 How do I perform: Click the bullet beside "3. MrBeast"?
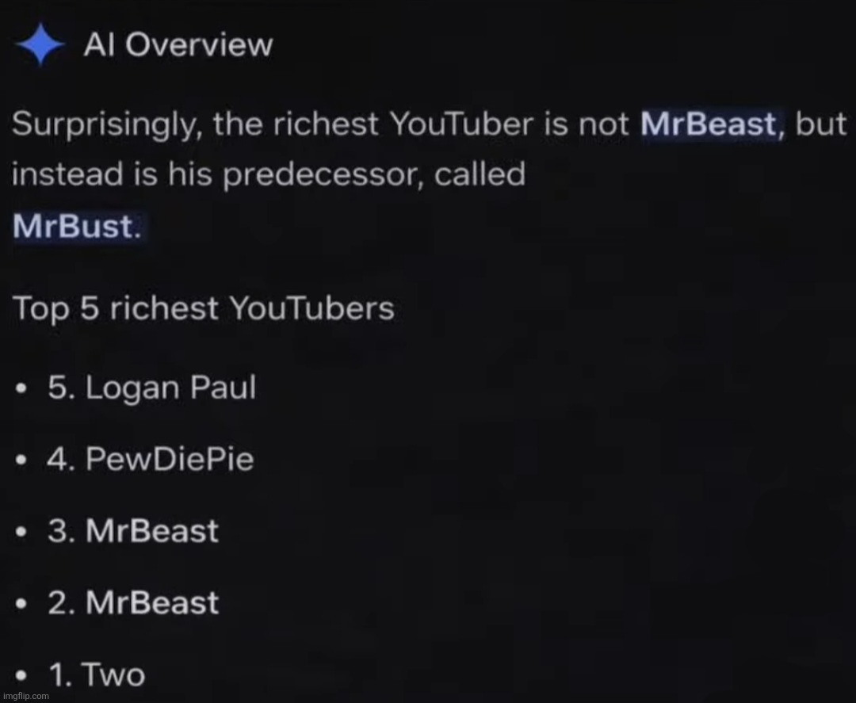[x=23, y=532]
